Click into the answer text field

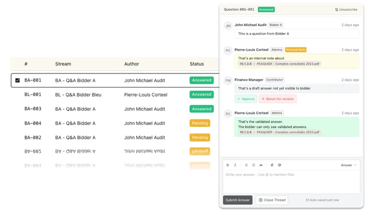click(x=291, y=182)
